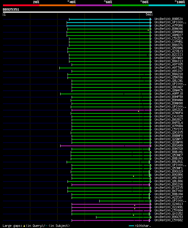Select the UniRef100_B8A371 label
Viewport: 188px width, 228px height.
[169, 45]
